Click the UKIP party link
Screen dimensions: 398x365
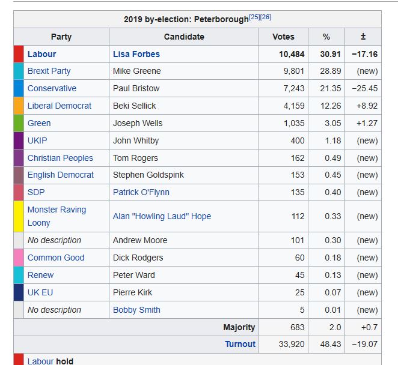[x=37, y=140]
